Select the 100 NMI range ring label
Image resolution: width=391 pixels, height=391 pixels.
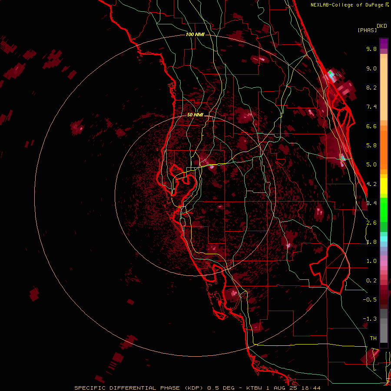(x=195, y=34)
